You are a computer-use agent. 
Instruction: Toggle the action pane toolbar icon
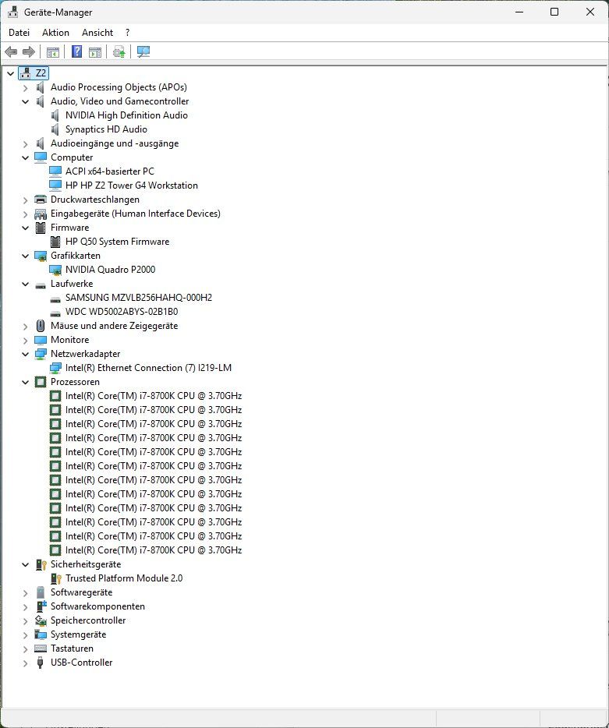point(95,51)
